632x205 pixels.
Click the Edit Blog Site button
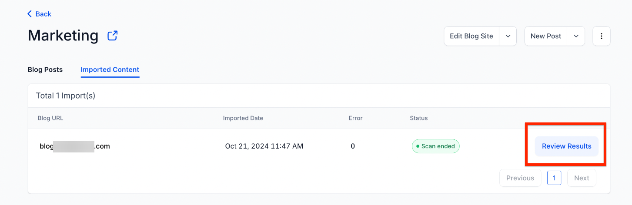tap(471, 36)
